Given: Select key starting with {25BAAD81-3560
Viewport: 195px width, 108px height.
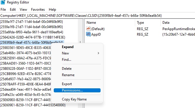Looking at the screenshot, I should coord(26,63).
